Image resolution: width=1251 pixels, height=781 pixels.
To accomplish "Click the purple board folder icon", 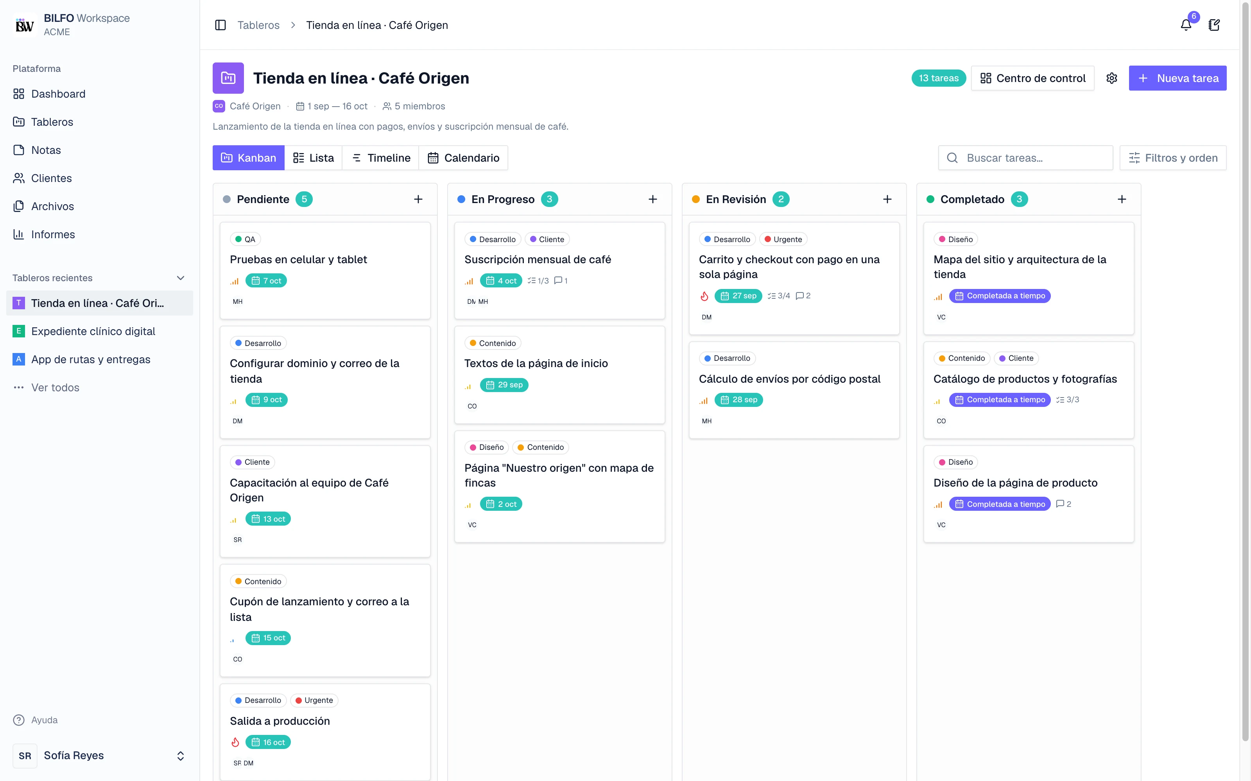I will (x=228, y=78).
